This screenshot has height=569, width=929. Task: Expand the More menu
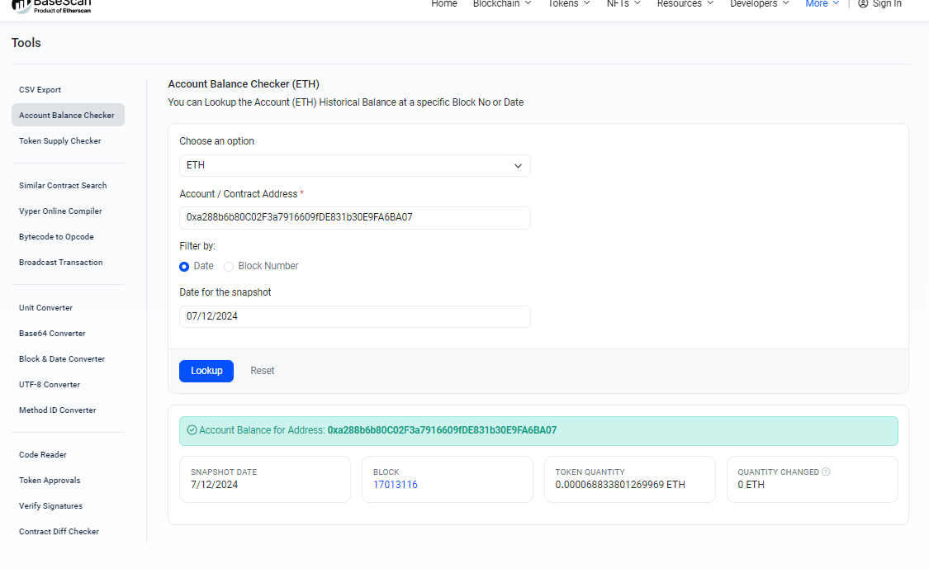tap(822, 3)
